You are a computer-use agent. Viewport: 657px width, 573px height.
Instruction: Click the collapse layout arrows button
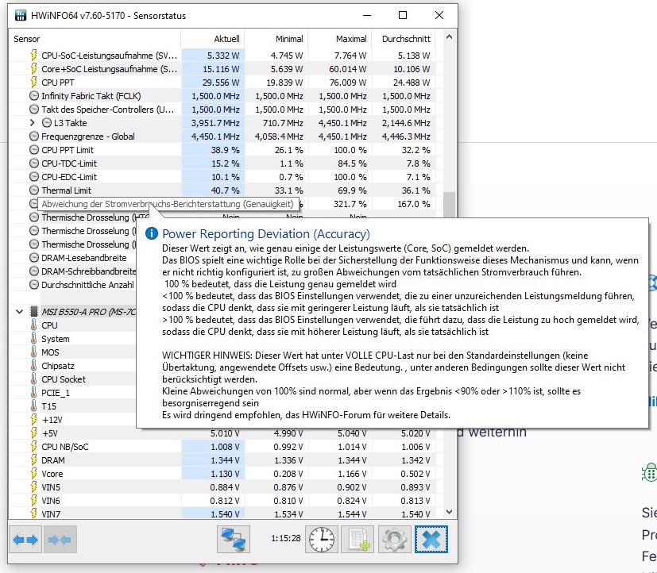point(60,540)
